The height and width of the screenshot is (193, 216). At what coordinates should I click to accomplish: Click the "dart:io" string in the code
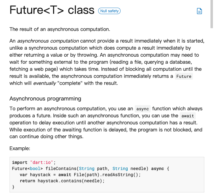[41, 162]
